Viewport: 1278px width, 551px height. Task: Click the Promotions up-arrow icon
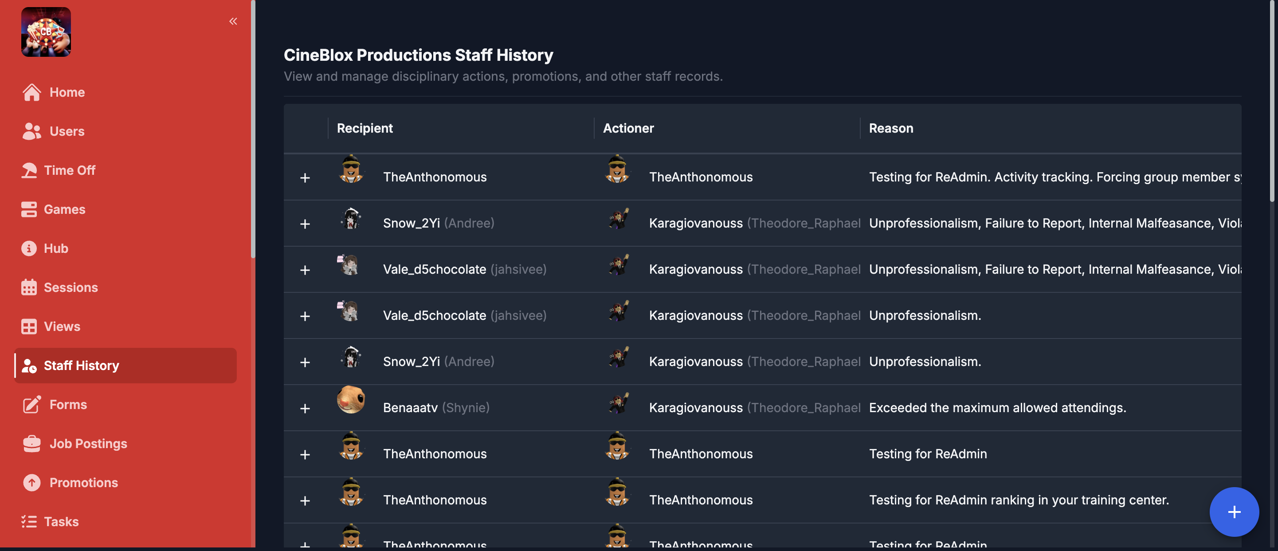coord(32,483)
